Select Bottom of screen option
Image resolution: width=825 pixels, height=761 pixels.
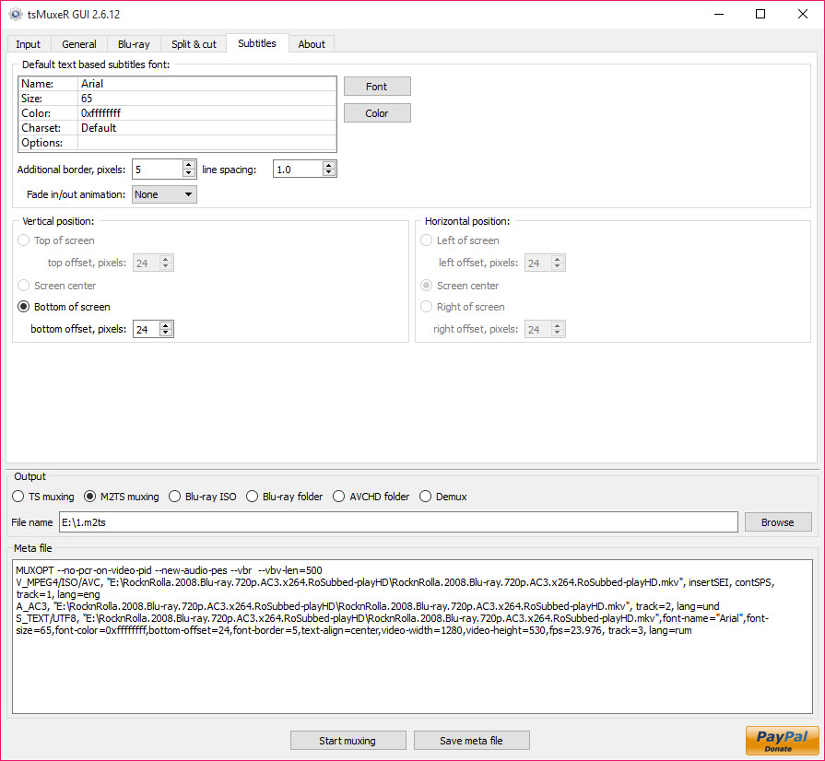tap(64, 307)
